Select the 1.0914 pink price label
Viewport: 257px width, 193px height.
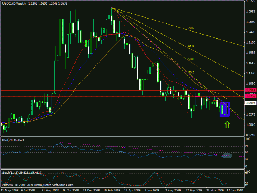click(250, 90)
